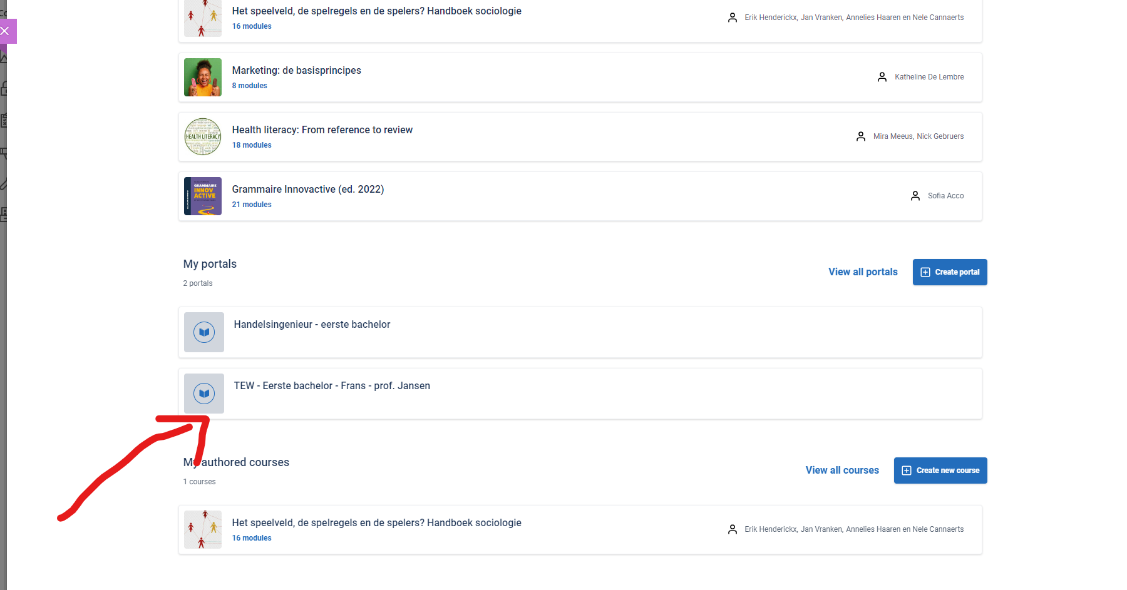This screenshot has height=590, width=1127.
Task: Select Handelsingenieur - eerste bachelor portal
Action: tap(580, 332)
